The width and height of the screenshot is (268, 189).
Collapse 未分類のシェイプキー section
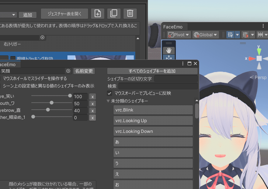click(x=108, y=101)
